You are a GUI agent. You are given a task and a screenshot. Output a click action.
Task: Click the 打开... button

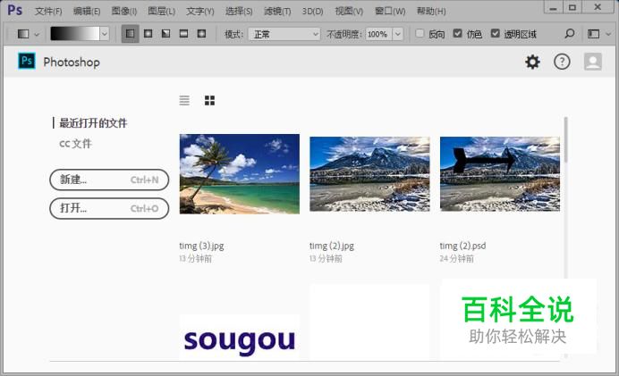[x=109, y=208]
